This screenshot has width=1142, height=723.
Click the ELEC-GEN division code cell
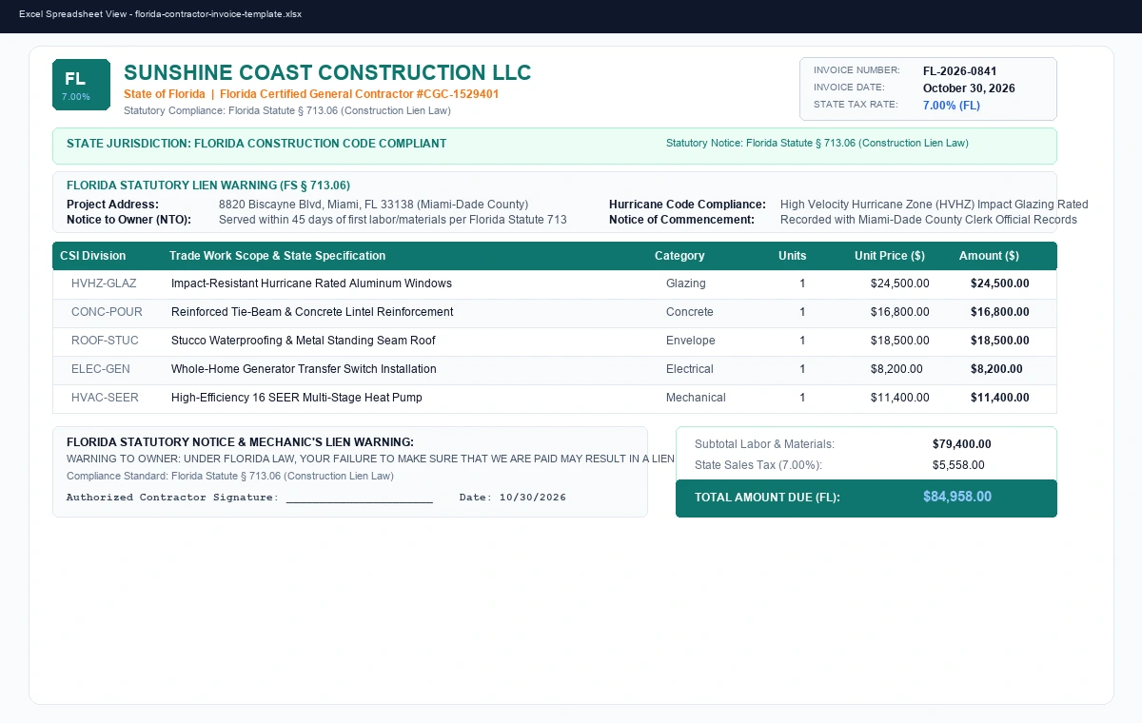coord(101,369)
